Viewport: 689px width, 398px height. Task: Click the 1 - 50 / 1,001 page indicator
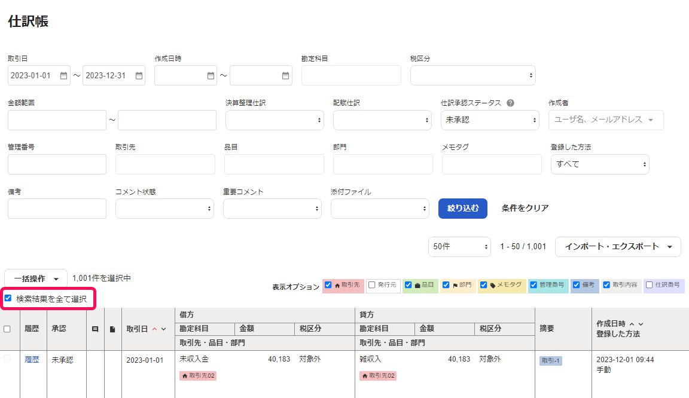523,246
